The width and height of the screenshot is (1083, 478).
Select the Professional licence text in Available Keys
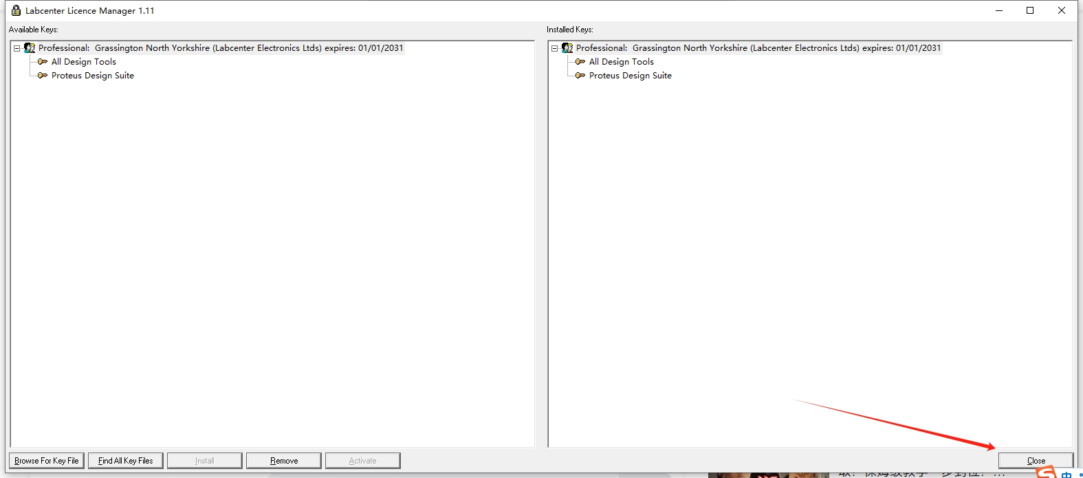coord(220,48)
